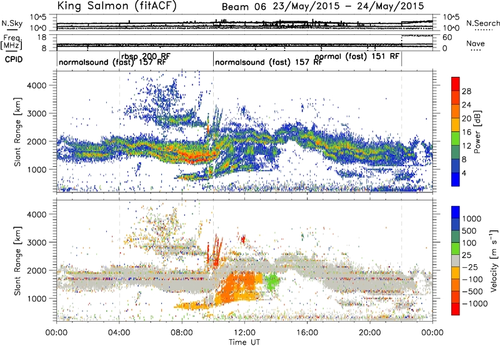Click the '60' Nave axis tick
The width and height of the screenshot is (500, 346).
pos(447,37)
